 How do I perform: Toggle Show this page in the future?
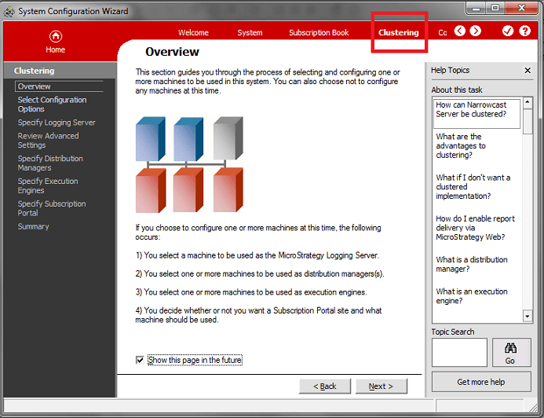[x=140, y=360]
